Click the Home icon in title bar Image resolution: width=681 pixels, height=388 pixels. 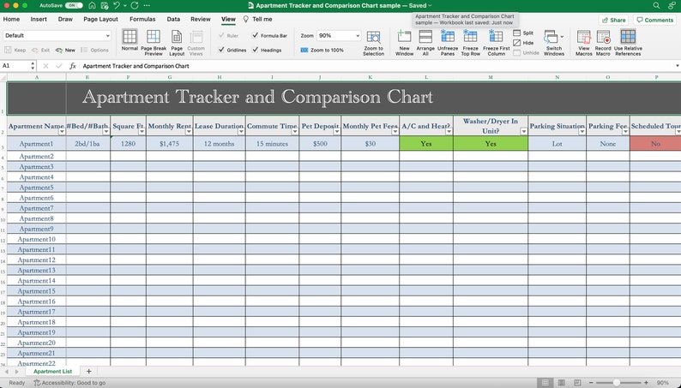click(92, 6)
